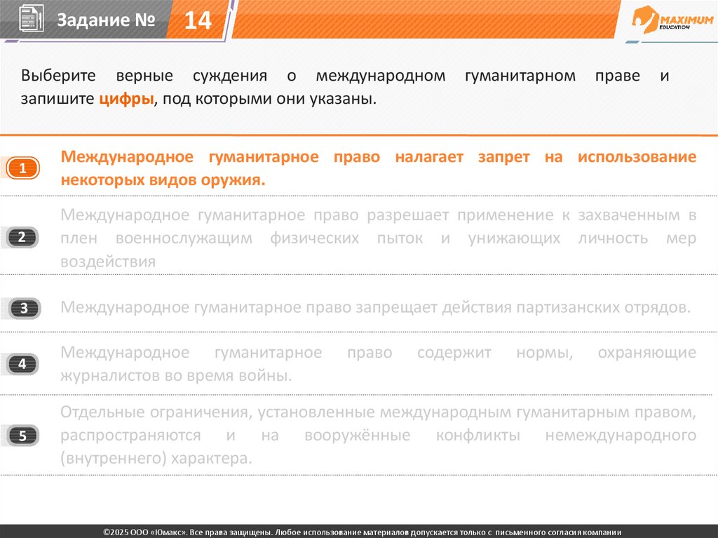The width and height of the screenshot is (718, 538).
Task: Select answer option number 4 badge
Action: (x=22, y=364)
